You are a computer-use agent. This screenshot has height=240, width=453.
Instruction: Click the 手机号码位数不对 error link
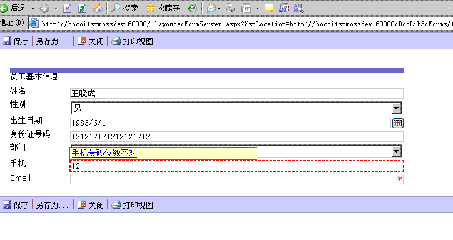click(x=104, y=152)
